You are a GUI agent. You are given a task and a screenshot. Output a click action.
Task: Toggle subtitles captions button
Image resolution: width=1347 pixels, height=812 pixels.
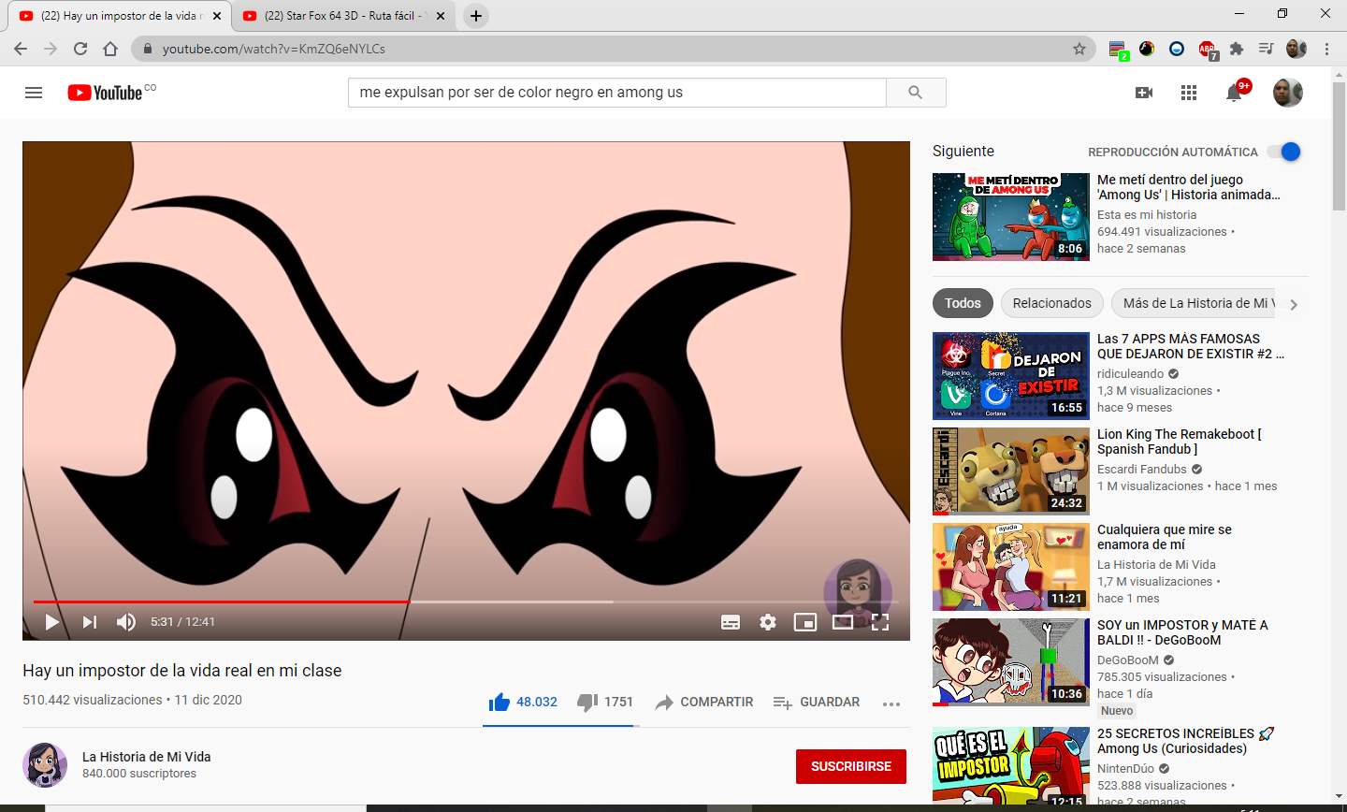point(731,622)
